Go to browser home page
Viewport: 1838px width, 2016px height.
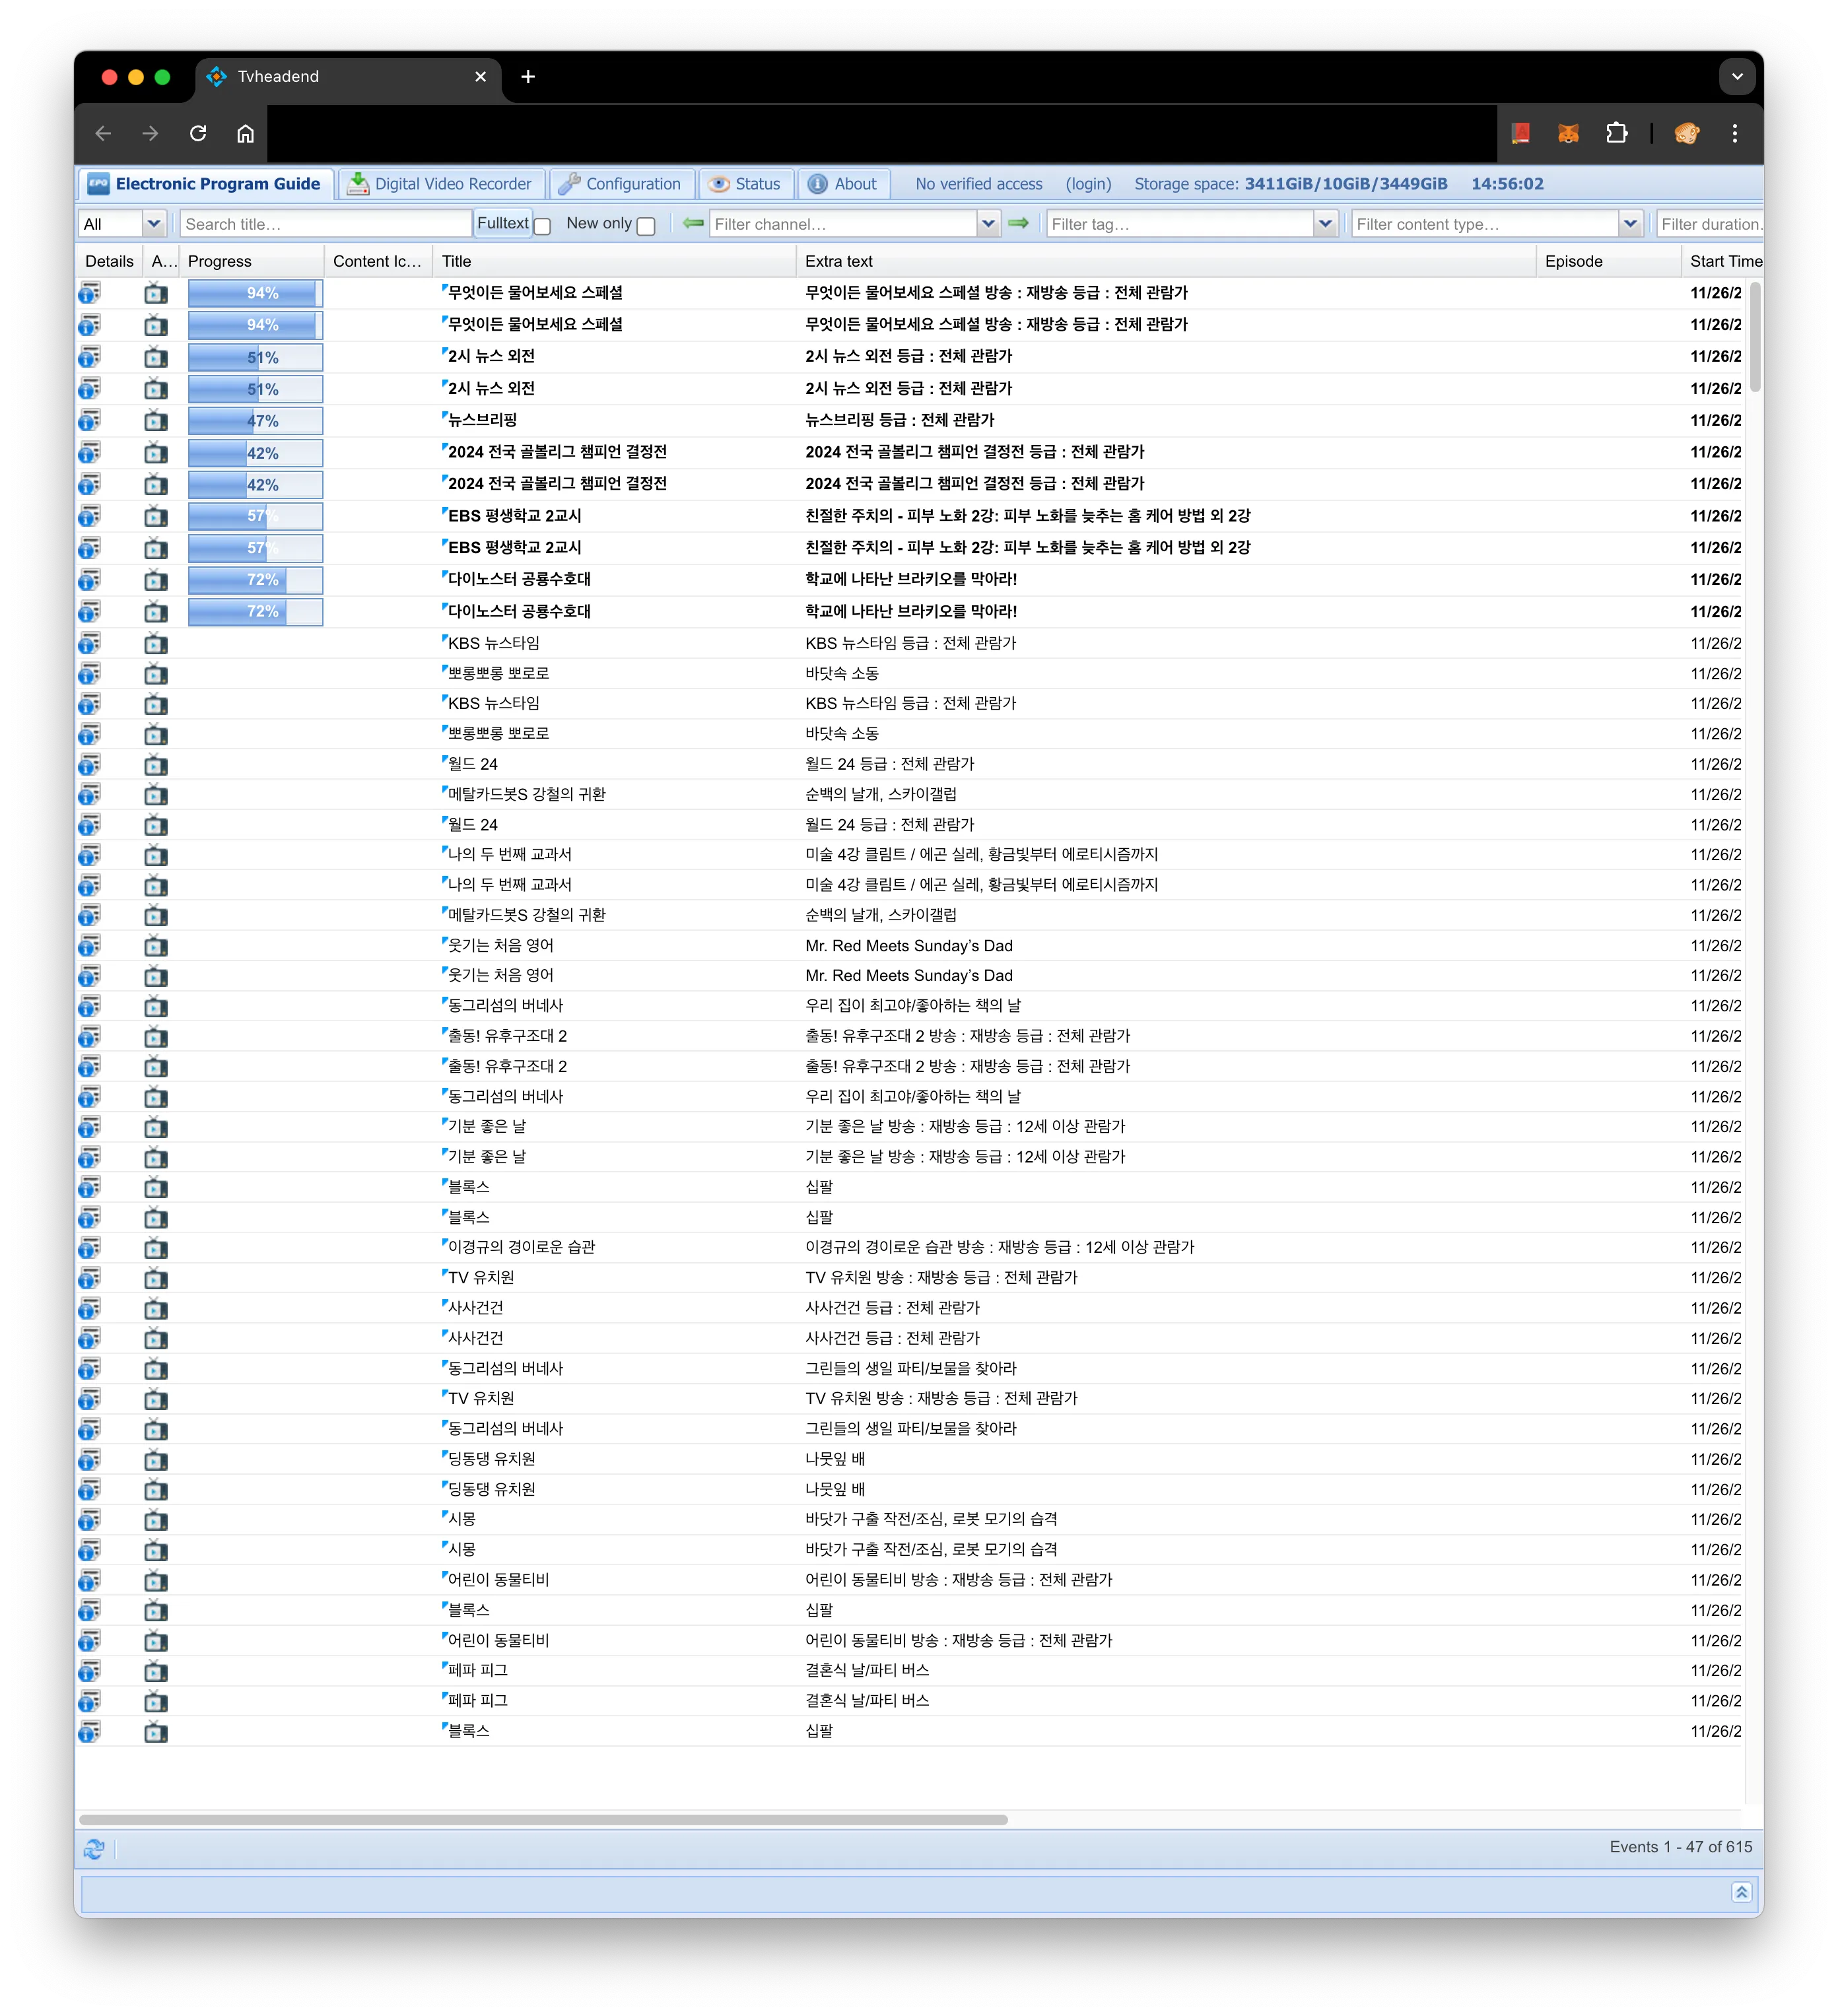(245, 133)
